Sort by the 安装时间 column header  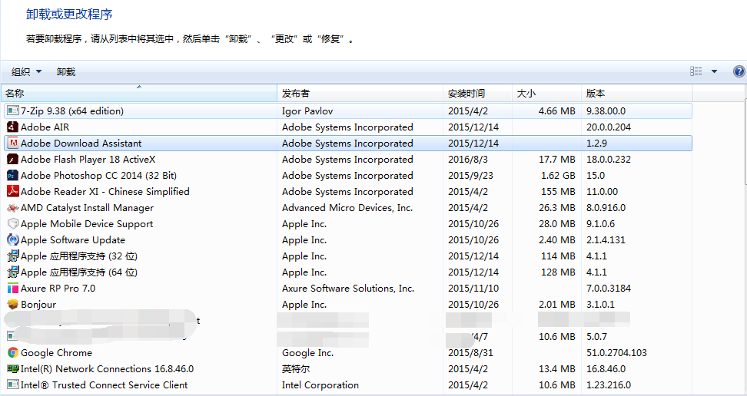478,94
